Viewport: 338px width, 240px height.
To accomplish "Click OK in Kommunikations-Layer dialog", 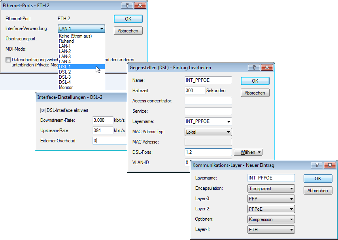I will (318, 179).
